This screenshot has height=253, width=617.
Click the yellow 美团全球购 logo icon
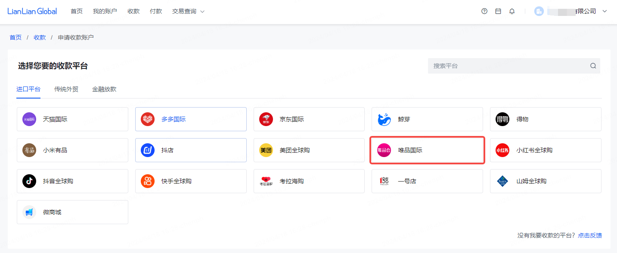pyautogui.click(x=266, y=150)
